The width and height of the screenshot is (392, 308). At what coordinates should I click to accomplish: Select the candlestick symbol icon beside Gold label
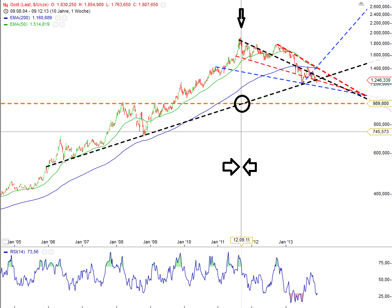tap(5, 4)
